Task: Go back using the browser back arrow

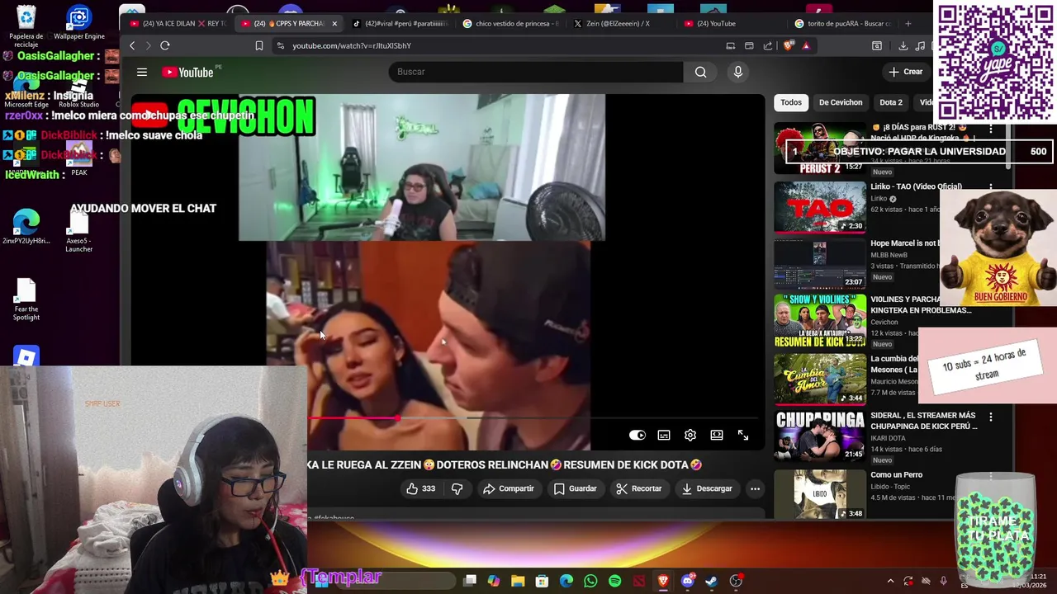Action: click(x=132, y=45)
